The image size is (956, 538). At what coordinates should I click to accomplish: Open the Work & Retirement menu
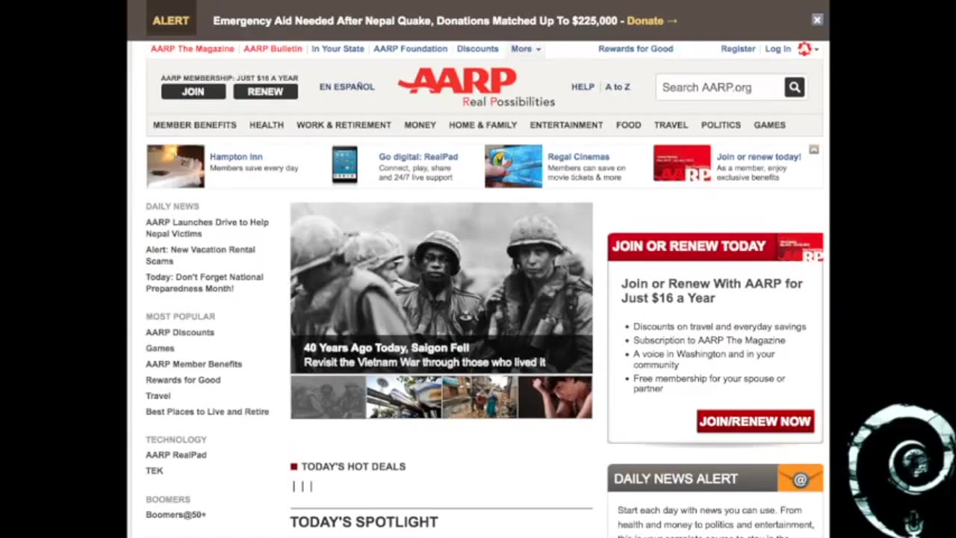(344, 125)
